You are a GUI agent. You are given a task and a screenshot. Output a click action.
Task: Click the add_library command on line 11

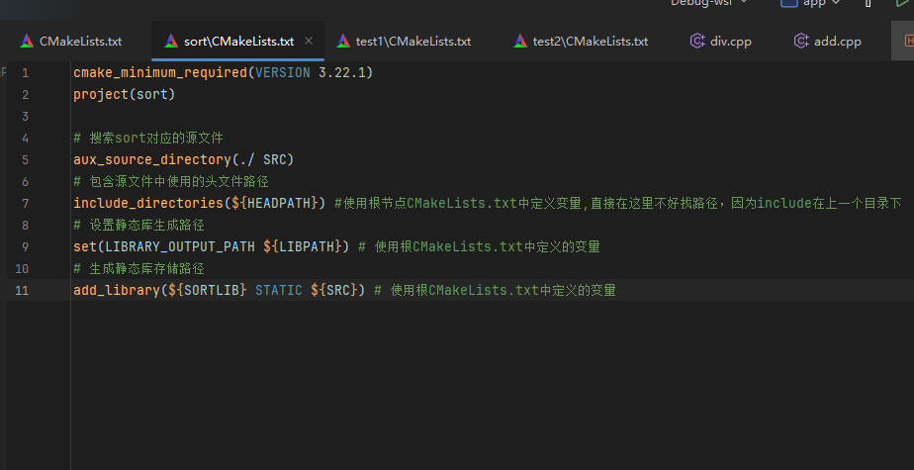[x=117, y=290]
